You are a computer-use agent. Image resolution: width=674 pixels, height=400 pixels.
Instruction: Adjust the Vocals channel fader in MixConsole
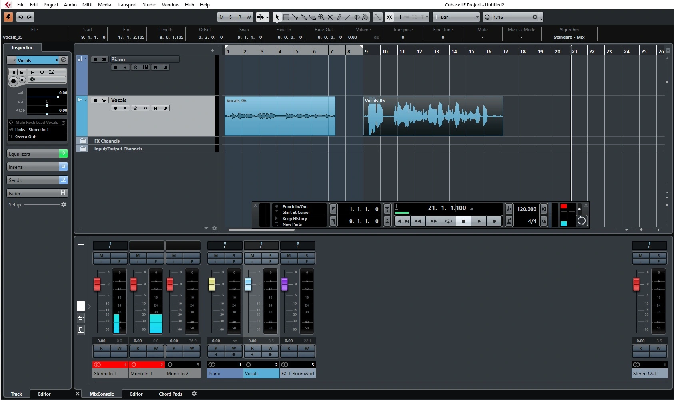click(x=248, y=284)
